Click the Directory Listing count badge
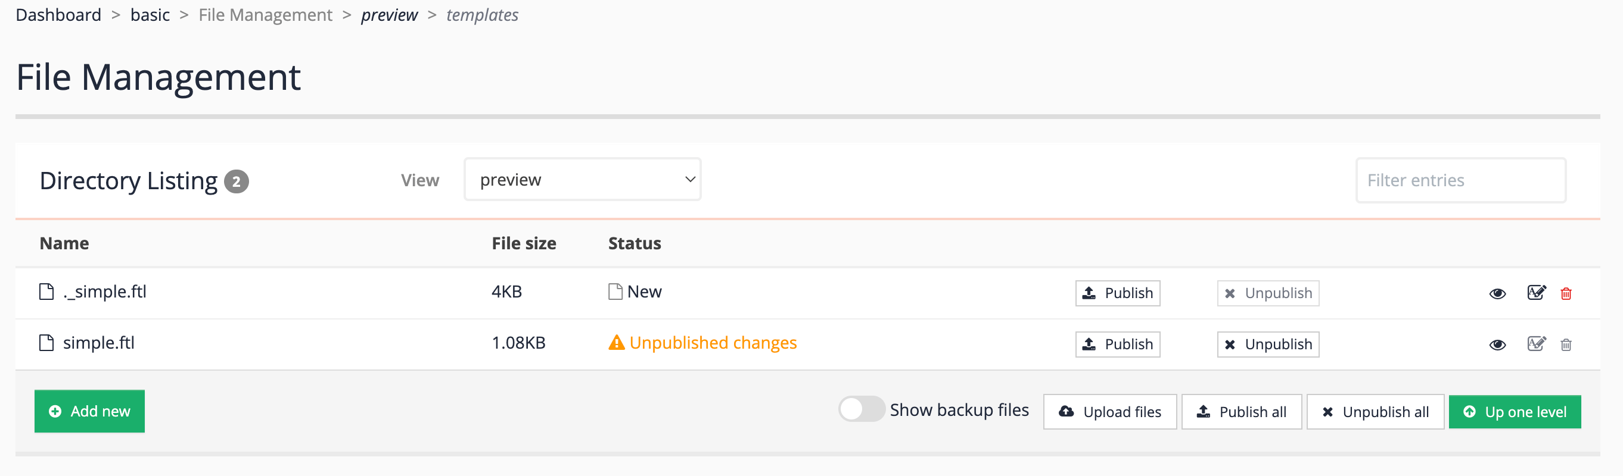1623x476 pixels. click(237, 180)
